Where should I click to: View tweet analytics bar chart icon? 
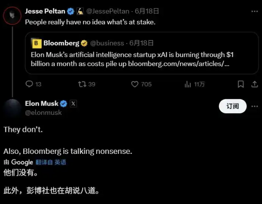[x=188, y=84]
